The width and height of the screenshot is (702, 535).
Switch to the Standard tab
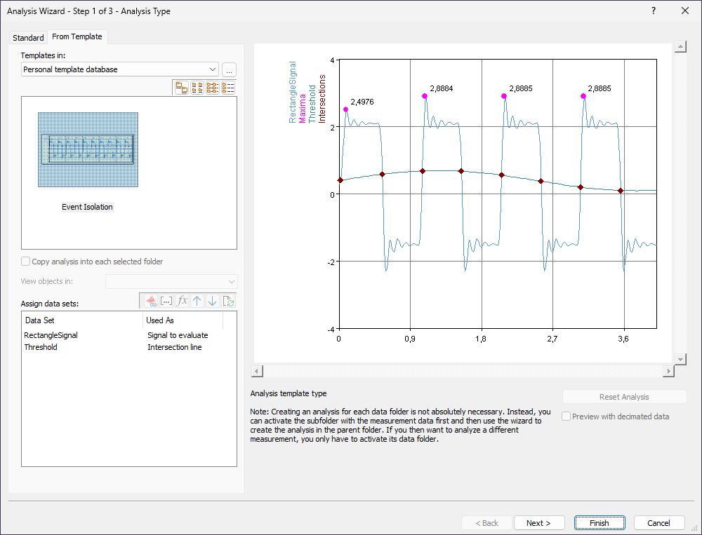coord(28,38)
